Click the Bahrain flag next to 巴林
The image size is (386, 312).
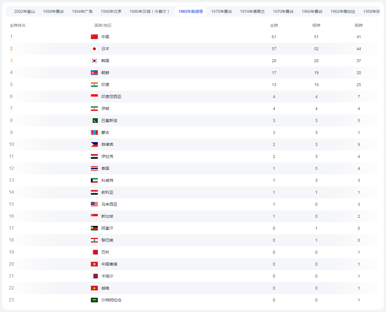click(x=94, y=252)
